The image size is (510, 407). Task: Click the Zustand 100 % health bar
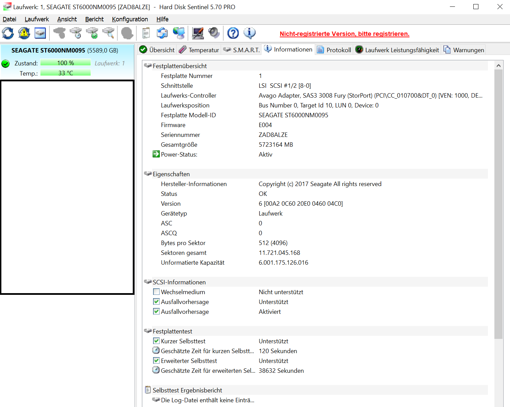tap(66, 63)
